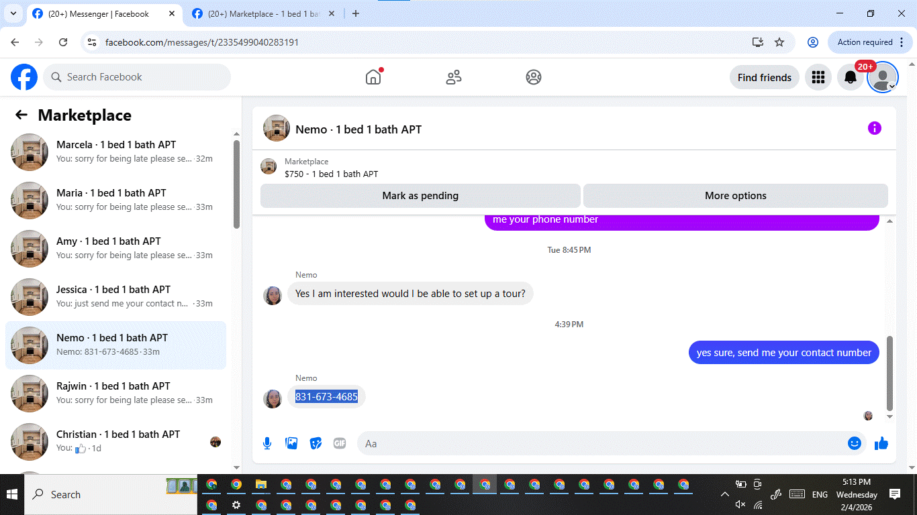Select the Nemo conversation row
917x515 pixels.
(116, 345)
